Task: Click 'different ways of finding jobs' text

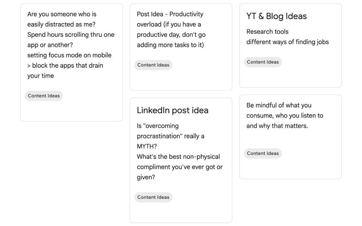Action: [x=287, y=42]
